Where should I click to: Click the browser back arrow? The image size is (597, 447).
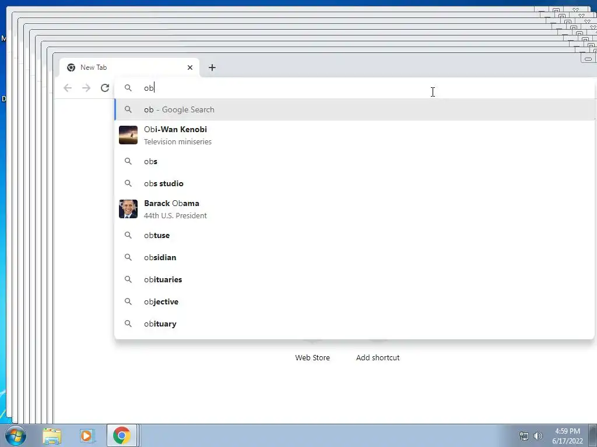point(68,88)
